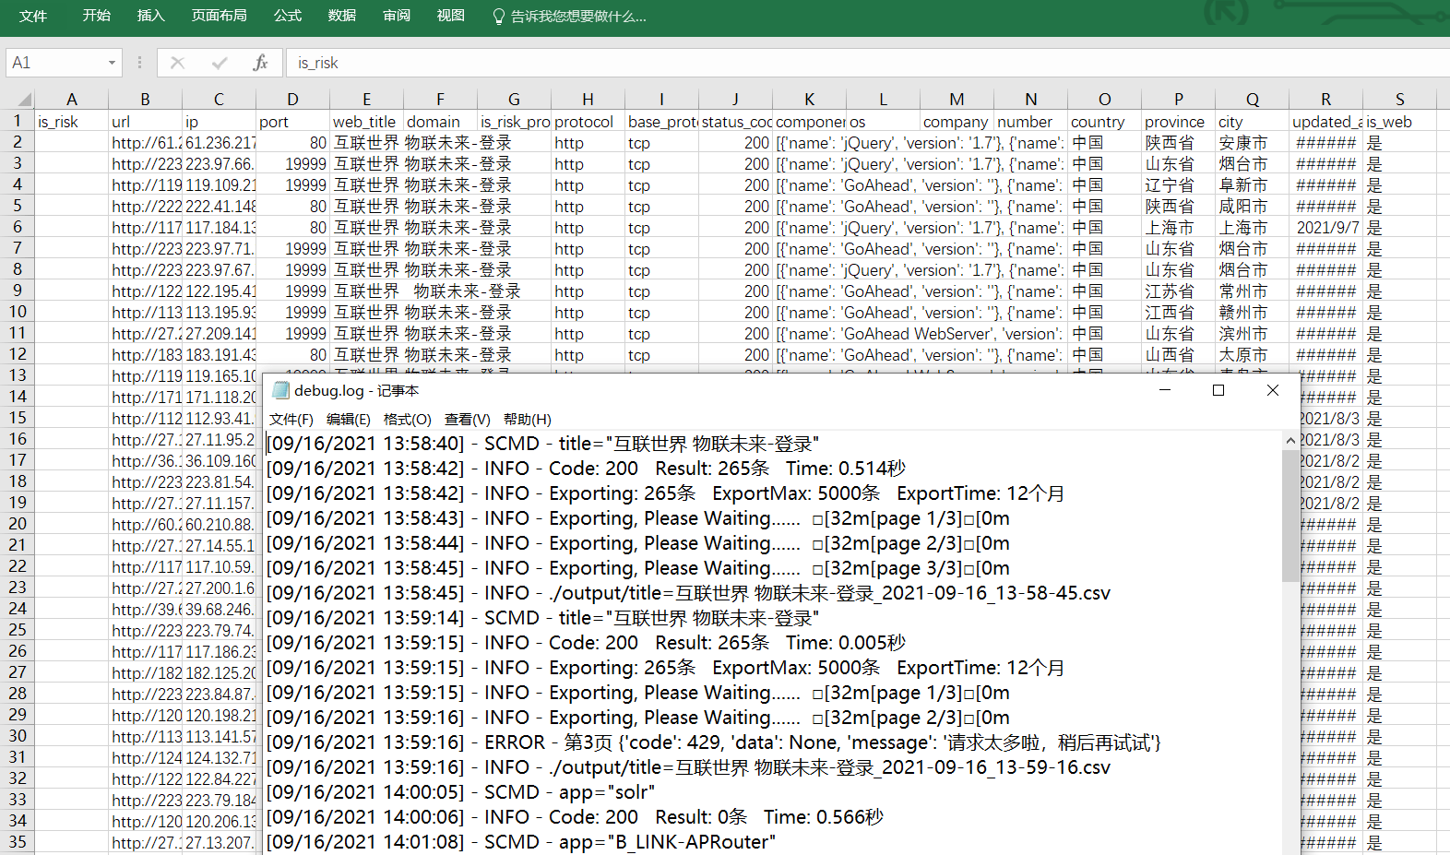Click the city cell 太原市
Screen dimensions: 1450x855
click(x=1252, y=355)
